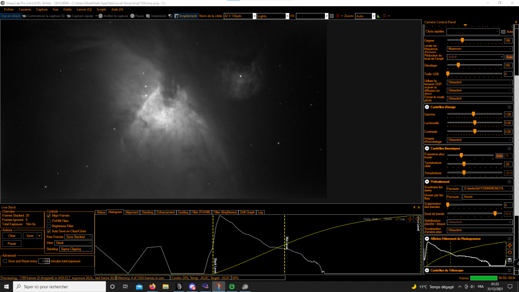This screenshot has height=292, width=519.
Task: Click the 'Clear' button in Live Stack
Action: coord(12,236)
